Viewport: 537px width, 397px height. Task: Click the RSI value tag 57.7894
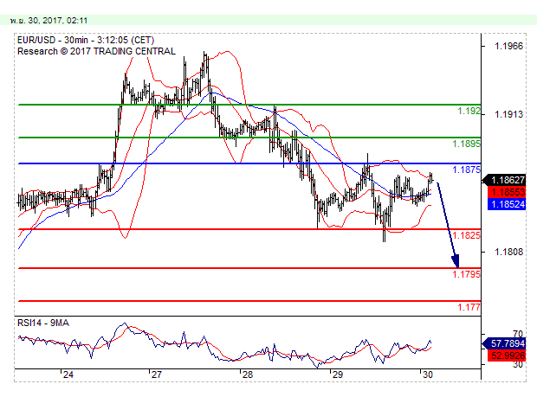(504, 343)
